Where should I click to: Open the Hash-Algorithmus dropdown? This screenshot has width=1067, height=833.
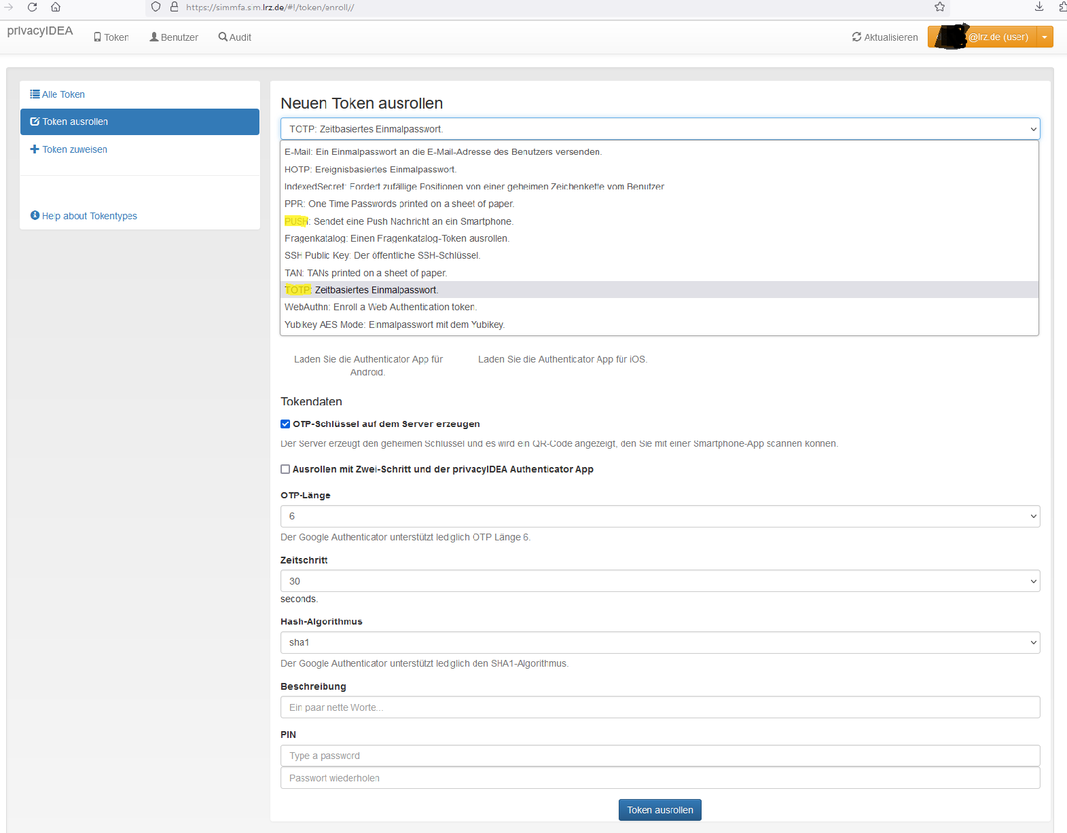[x=660, y=642]
